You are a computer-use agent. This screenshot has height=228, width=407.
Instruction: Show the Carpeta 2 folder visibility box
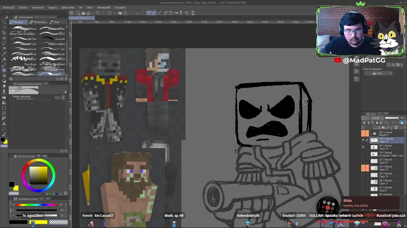pyautogui.click(x=363, y=133)
